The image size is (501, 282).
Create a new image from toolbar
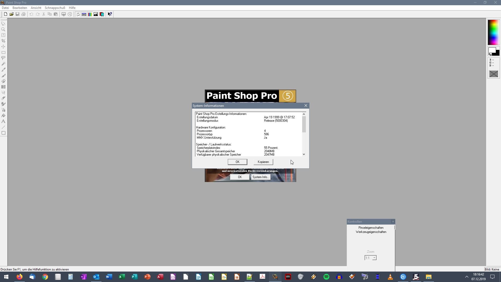5,14
